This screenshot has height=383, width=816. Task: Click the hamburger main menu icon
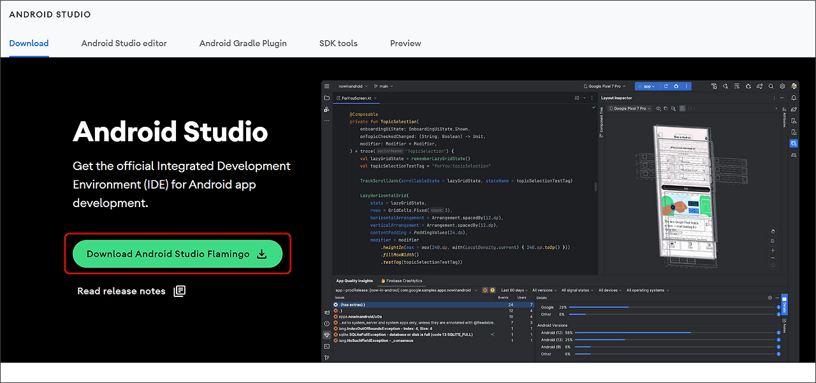[x=326, y=86]
